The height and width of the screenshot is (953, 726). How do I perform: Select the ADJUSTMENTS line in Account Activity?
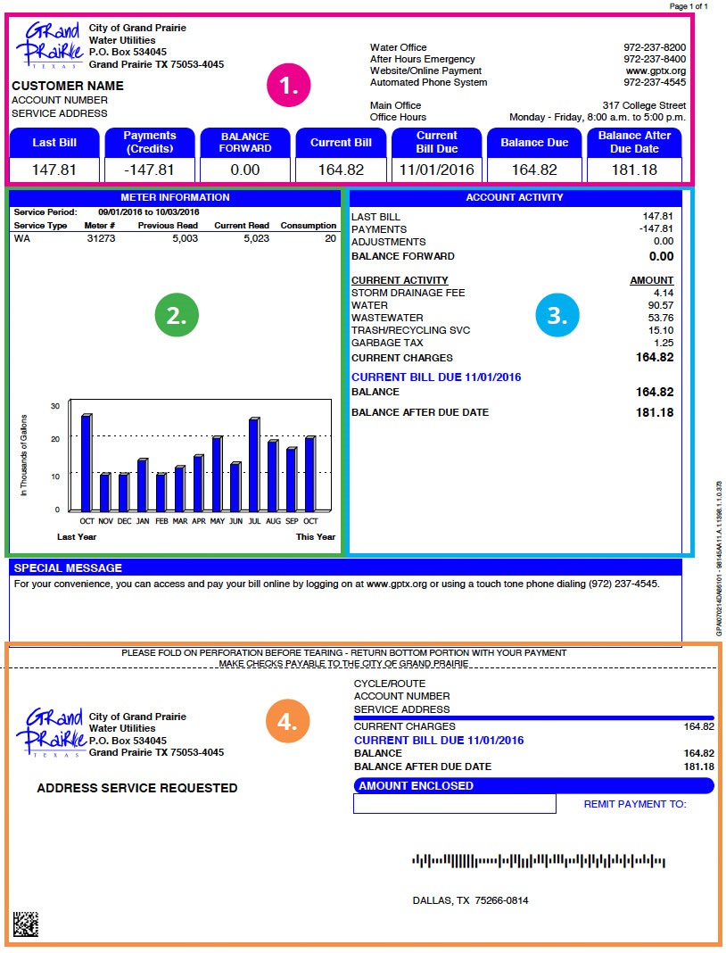(x=512, y=241)
